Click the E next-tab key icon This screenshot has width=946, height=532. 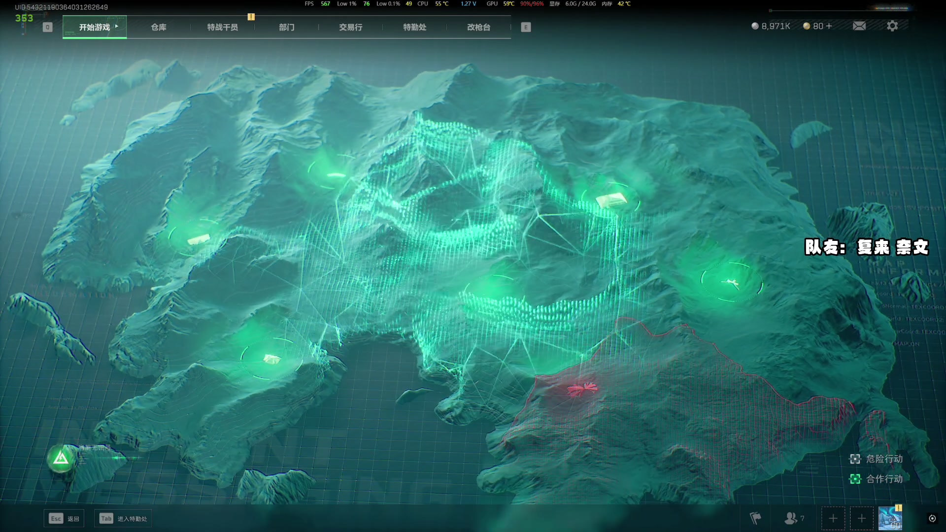pyautogui.click(x=526, y=27)
